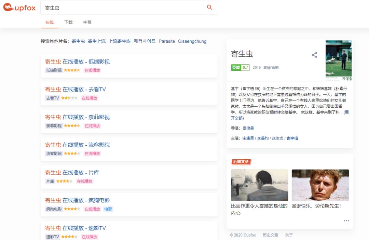Click the 低端影视 source tag
Viewport: 369px width, 240px height.
coord(54,70)
